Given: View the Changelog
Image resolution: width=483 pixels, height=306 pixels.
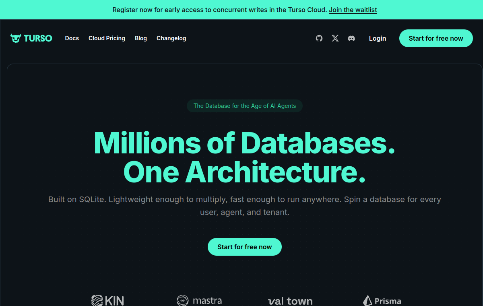Looking at the screenshot, I should [x=171, y=38].
